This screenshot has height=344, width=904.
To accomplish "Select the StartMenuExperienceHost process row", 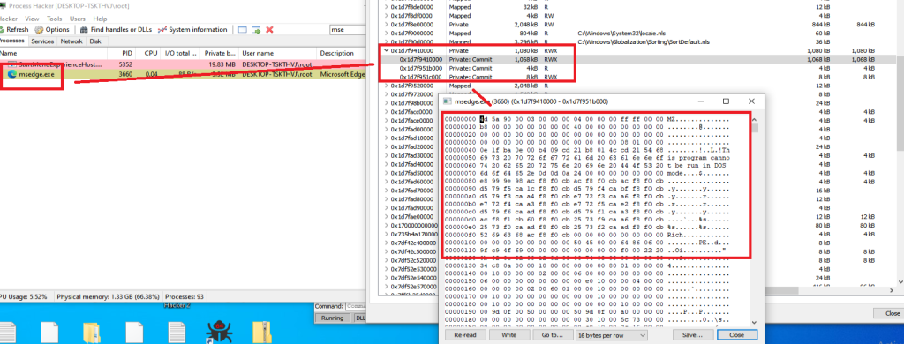I will [184, 64].
